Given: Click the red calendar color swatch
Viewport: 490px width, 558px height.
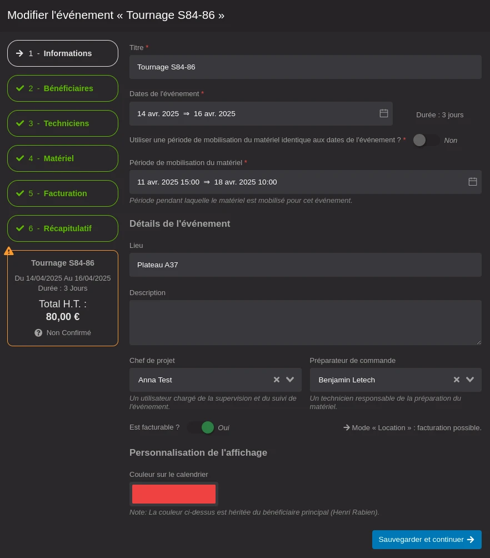Looking at the screenshot, I should click(x=174, y=494).
